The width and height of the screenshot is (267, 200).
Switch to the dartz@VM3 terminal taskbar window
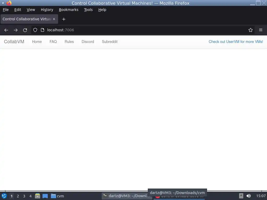point(127,196)
